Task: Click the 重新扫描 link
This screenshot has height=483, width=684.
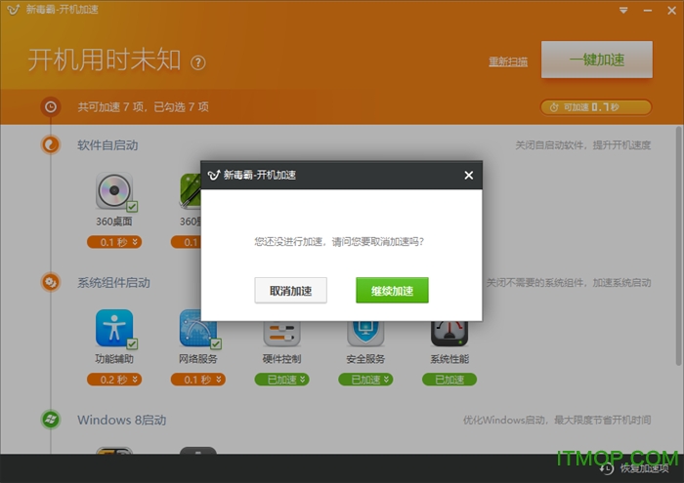Action: click(x=508, y=61)
